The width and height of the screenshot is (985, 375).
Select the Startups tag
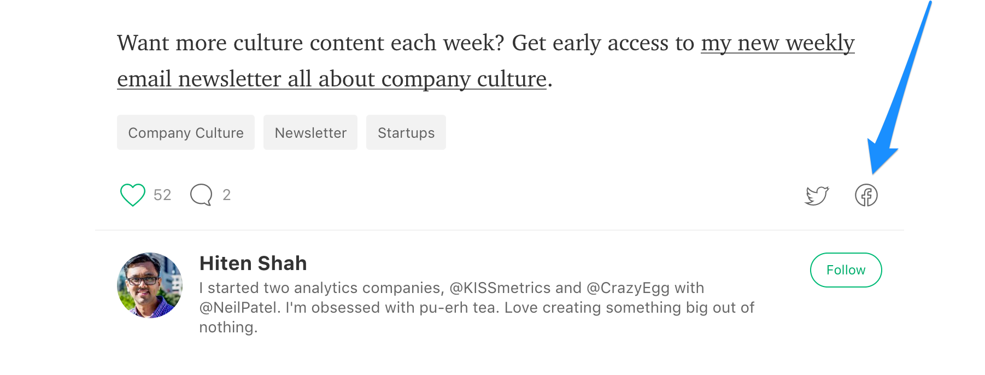point(406,133)
